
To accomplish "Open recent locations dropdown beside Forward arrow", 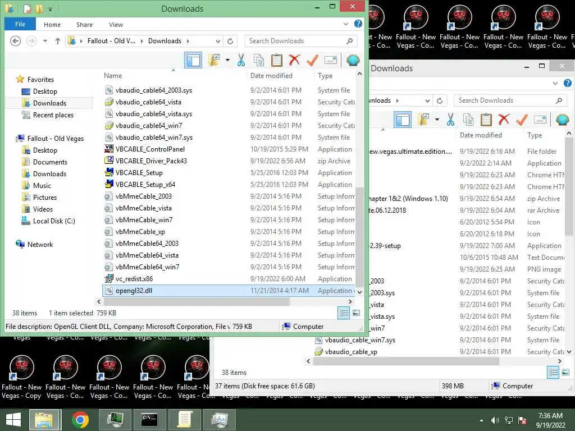I will pos(45,41).
